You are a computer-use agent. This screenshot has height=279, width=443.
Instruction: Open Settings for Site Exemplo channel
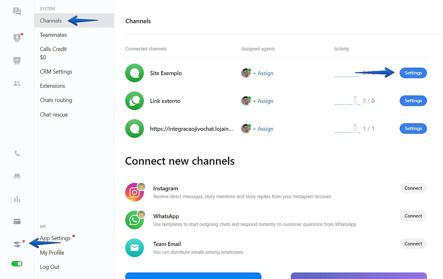[x=413, y=73]
